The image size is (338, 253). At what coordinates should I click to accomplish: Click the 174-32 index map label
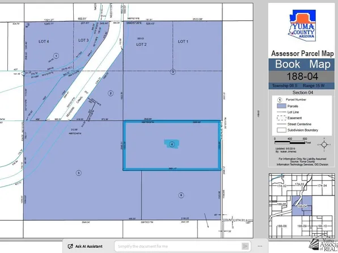[x=282, y=185]
